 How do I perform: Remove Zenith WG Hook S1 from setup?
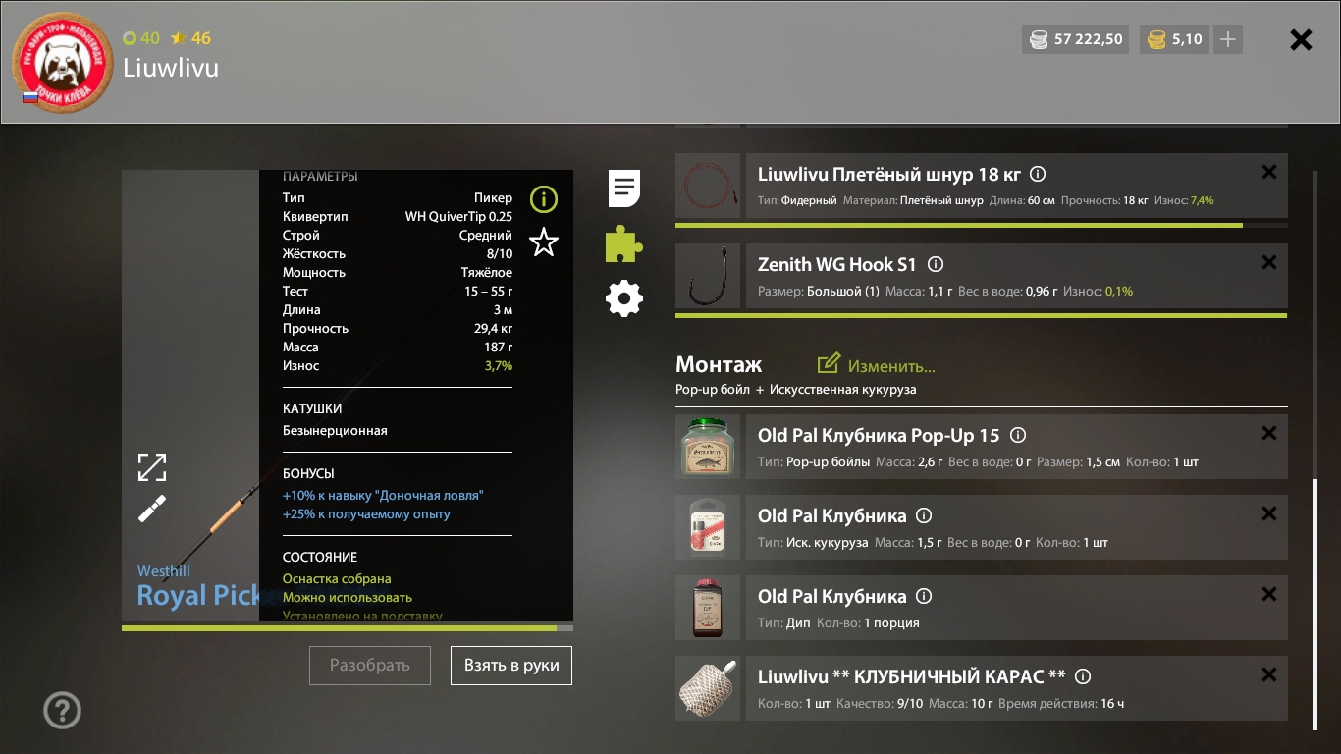click(1268, 262)
